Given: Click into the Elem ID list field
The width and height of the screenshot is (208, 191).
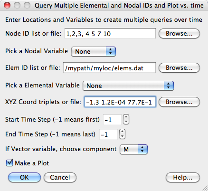Looking at the screenshot, I should 109,67.
